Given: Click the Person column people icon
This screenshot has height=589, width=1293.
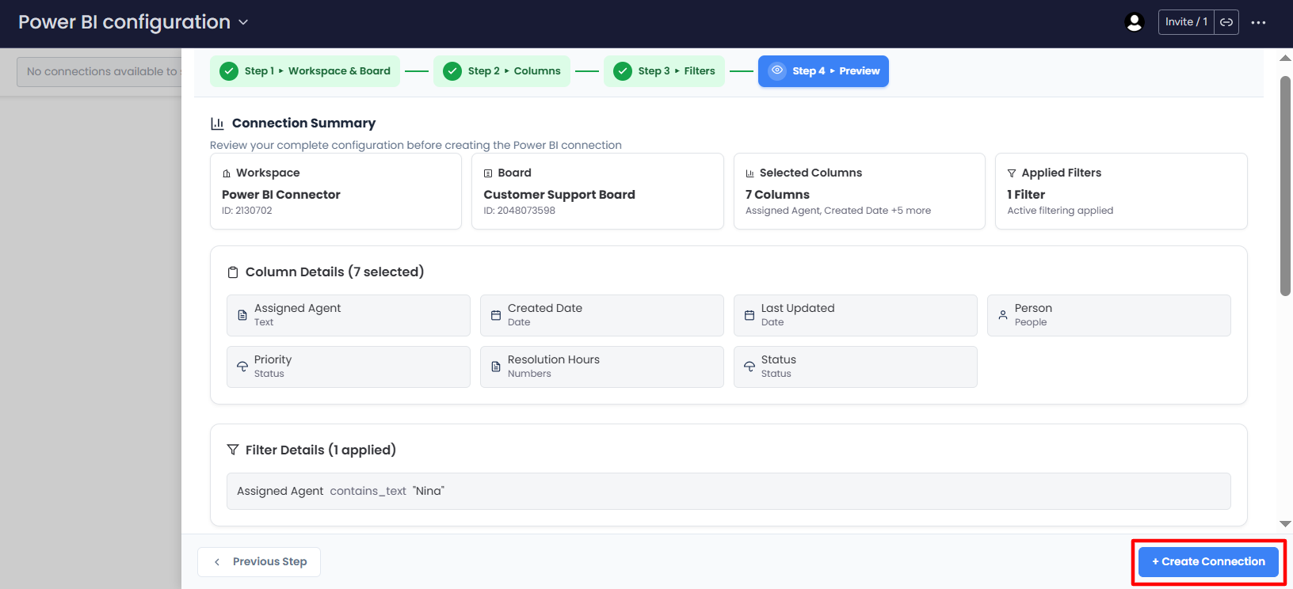Looking at the screenshot, I should pyautogui.click(x=1003, y=315).
